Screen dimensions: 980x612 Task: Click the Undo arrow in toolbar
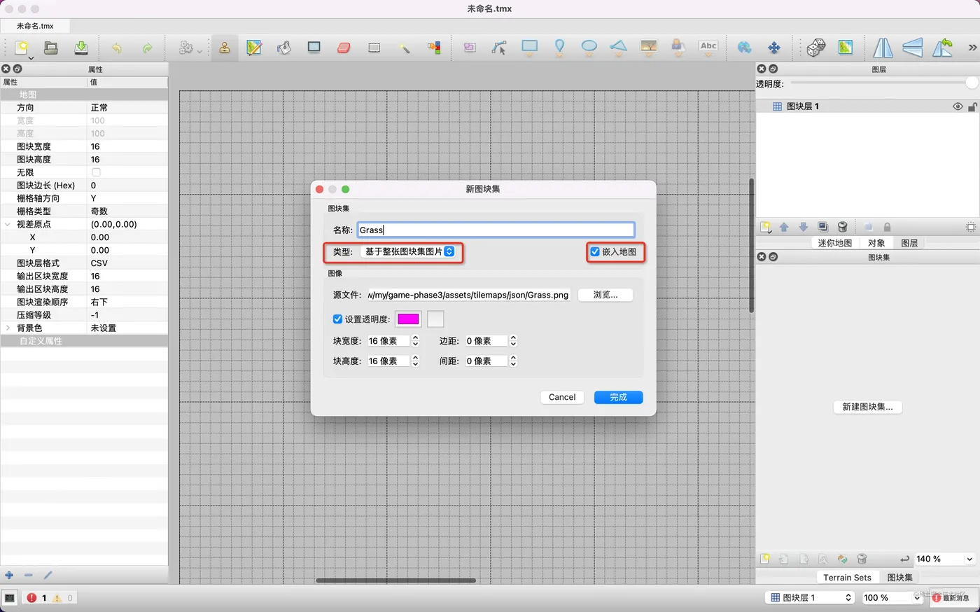pyautogui.click(x=117, y=48)
